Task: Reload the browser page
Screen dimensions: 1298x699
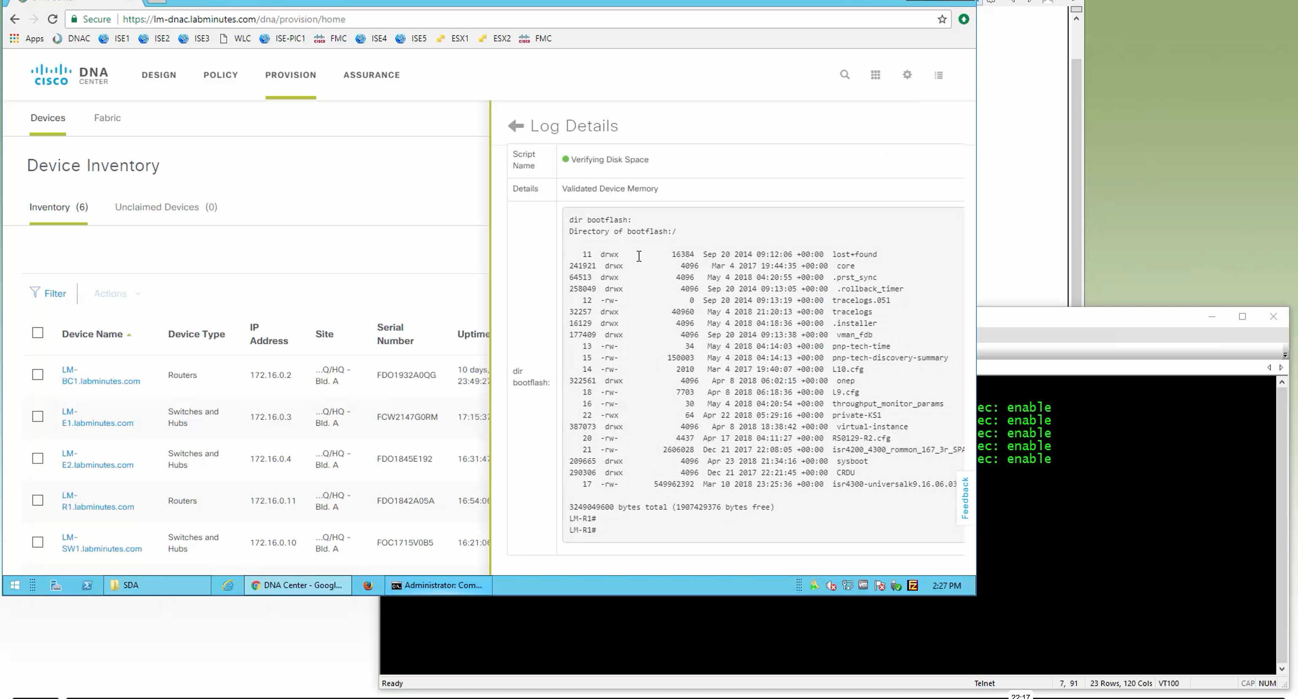Action: pos(52,19)
